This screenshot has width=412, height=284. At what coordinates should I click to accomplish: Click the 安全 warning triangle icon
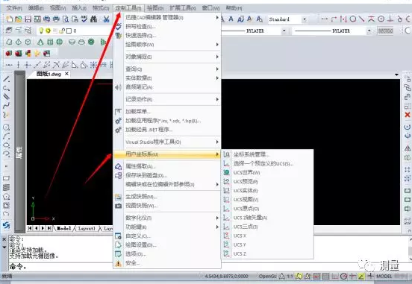point(118,263)
